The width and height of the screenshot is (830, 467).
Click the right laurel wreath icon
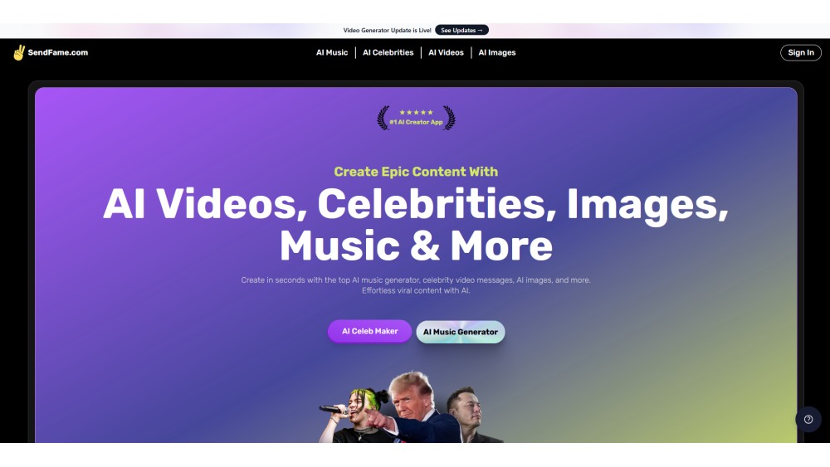[x=449, y=118]
